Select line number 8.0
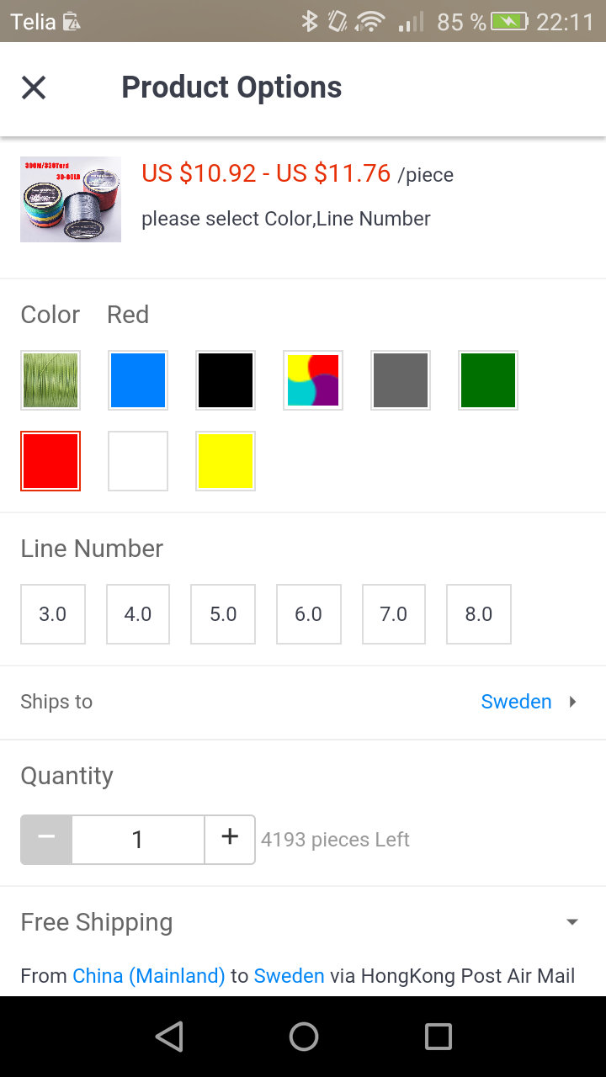Viewport: 606px width, 1077px height. 478,614
